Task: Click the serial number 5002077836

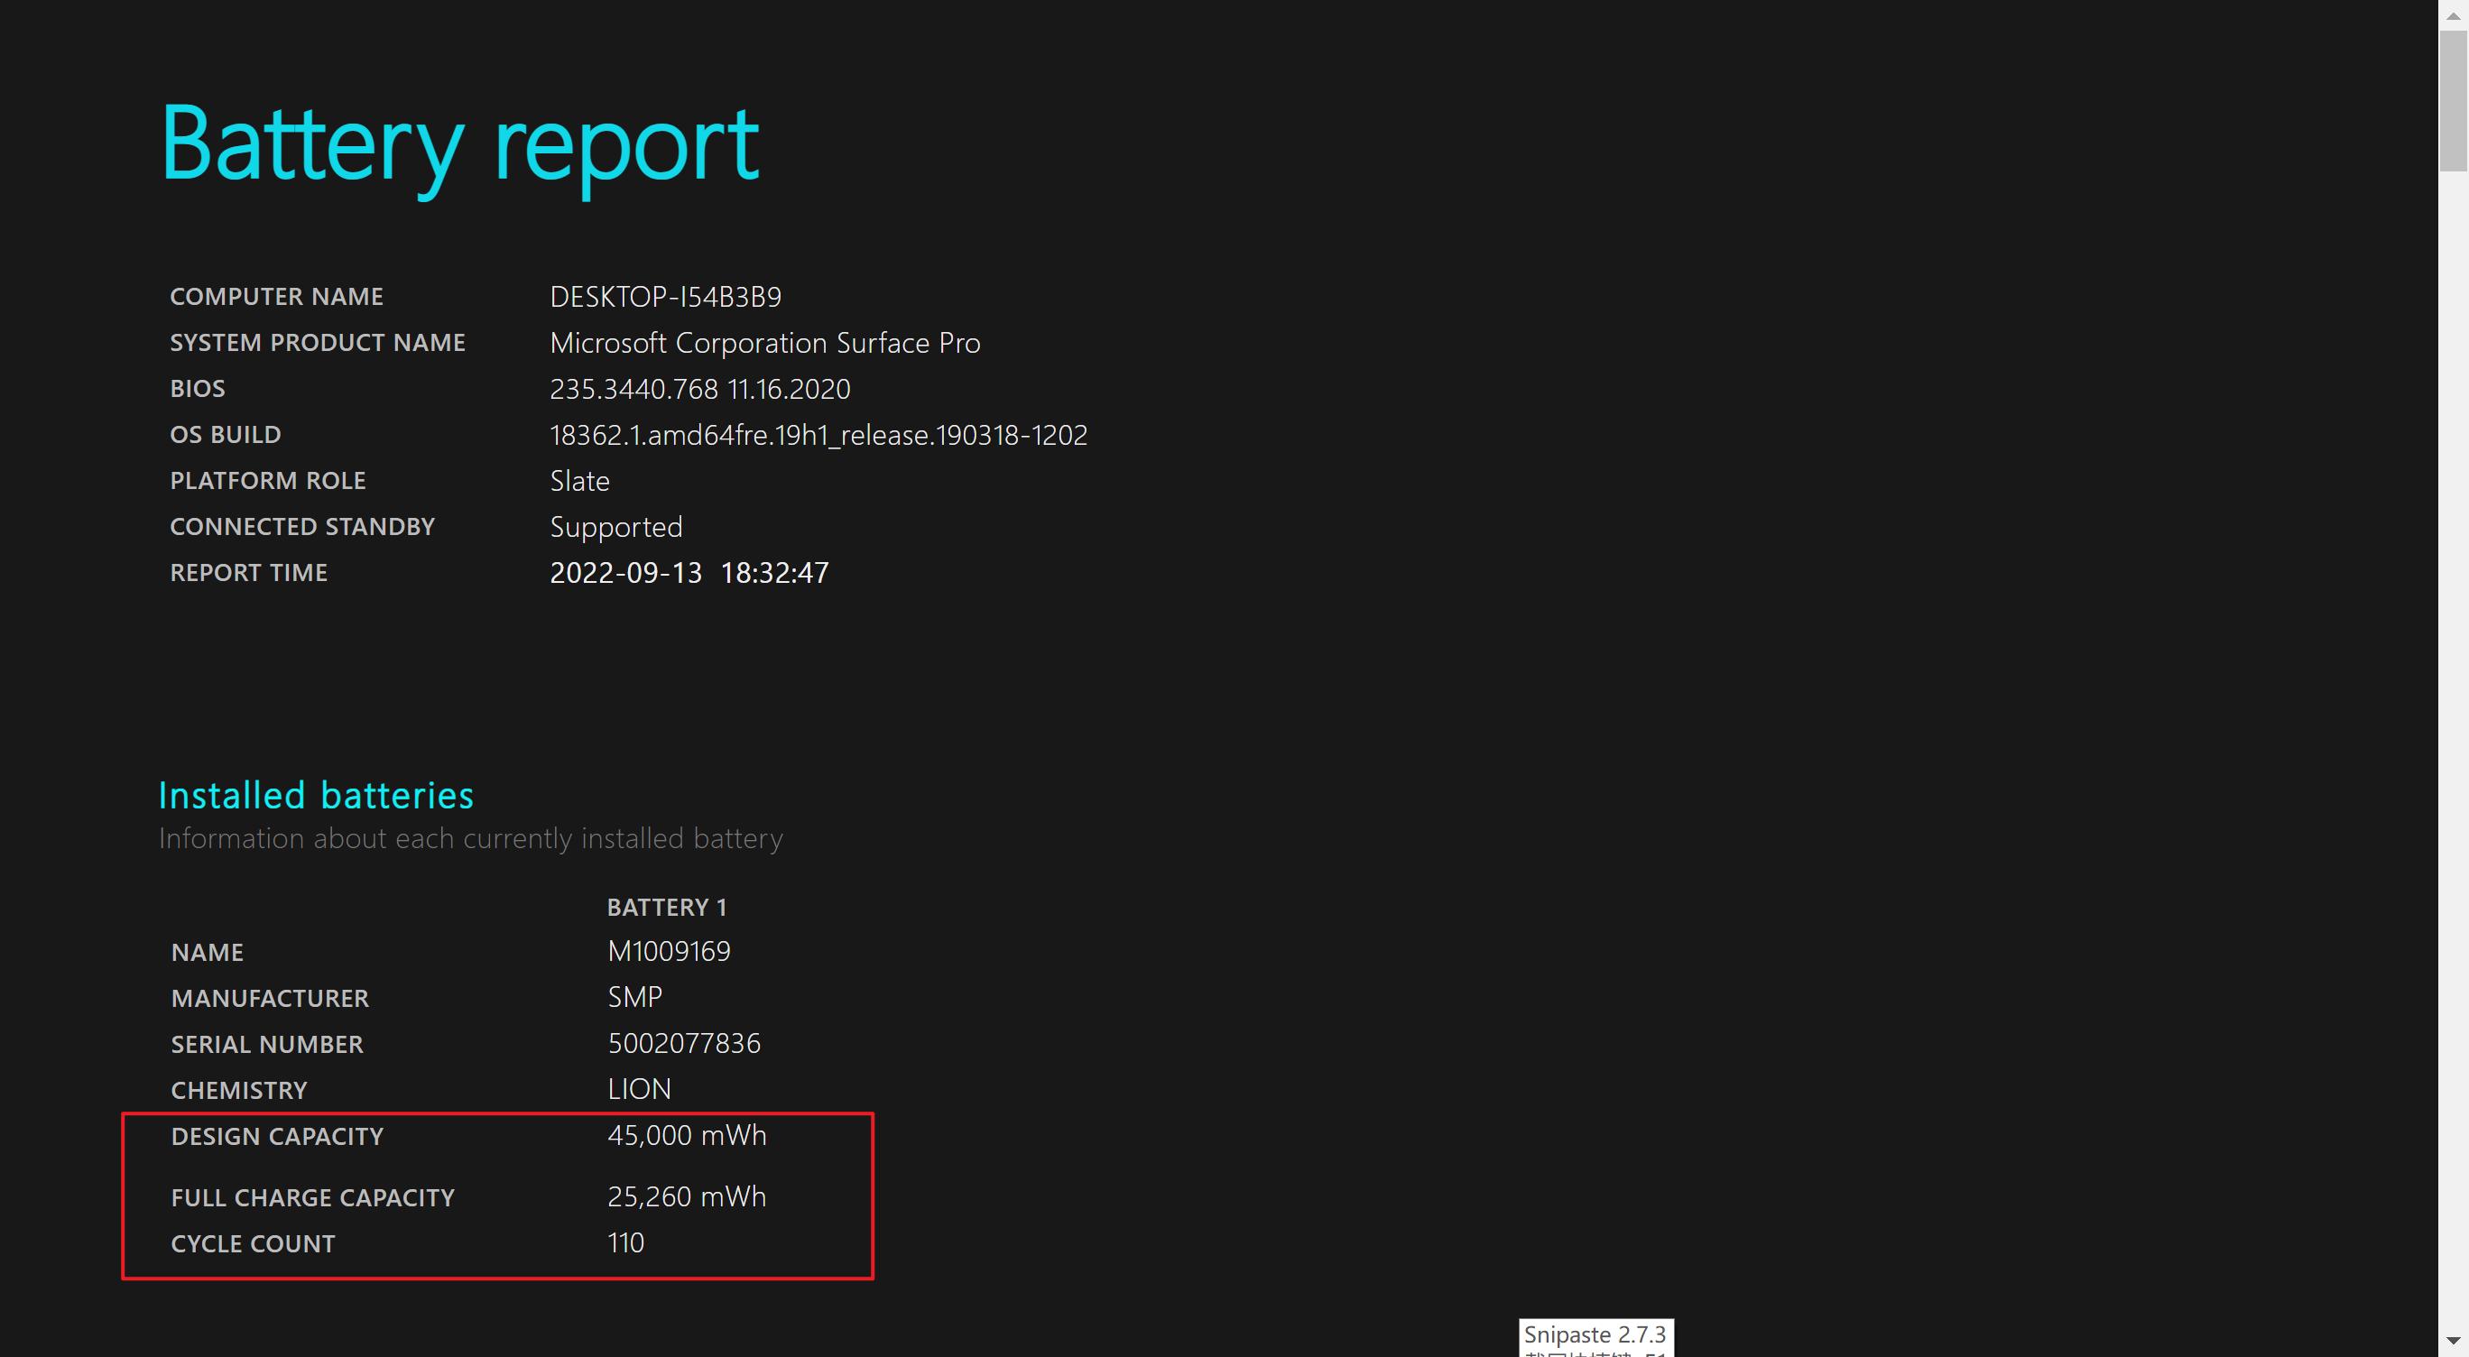Action: [x=683, y=1044]
